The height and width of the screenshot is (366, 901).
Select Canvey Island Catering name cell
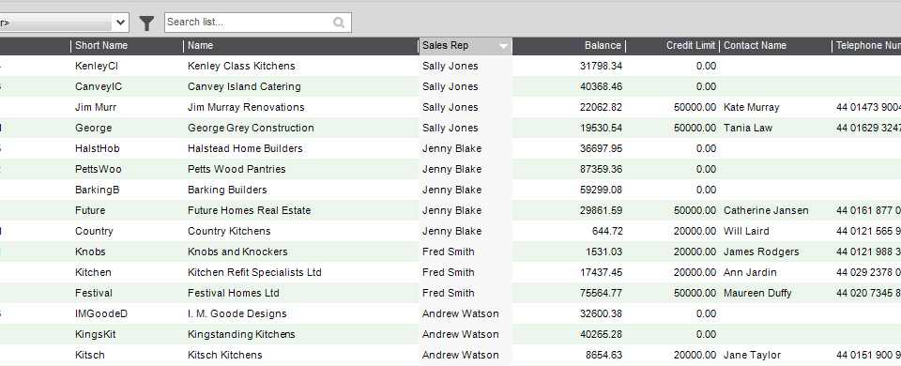(244, 86)
